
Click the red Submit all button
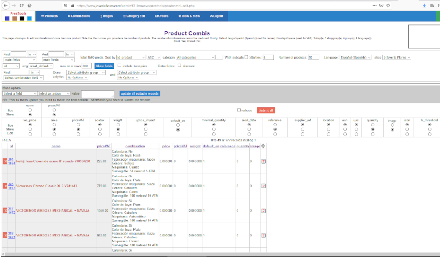[x=266, y=110]
